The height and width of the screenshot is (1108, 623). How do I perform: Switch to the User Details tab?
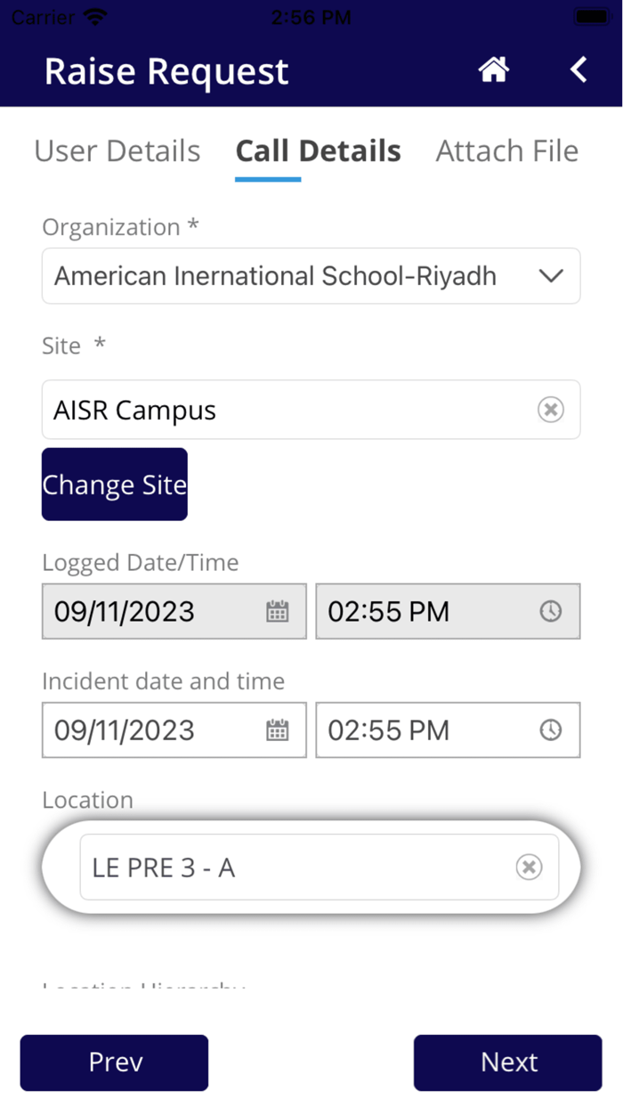coord(117,151)
